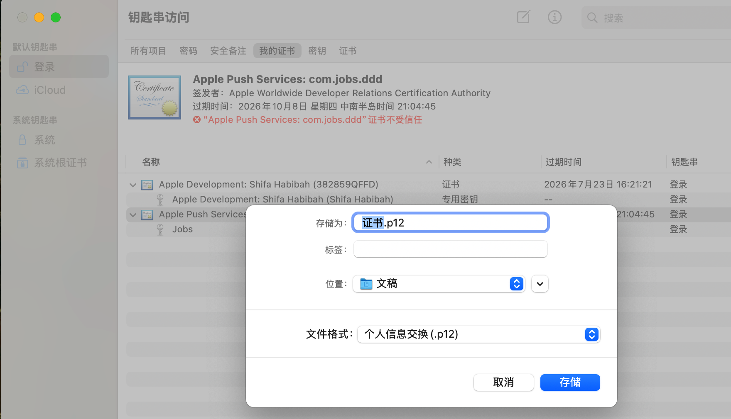Click the 存储为 filename input field
Screen dimensions: 731x419
[x=450, y=223]
